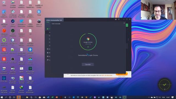This screenshot has width=176, height=99.
Task: Open Internet Download Manager desktop shortcut
Action: coord(21,89)
